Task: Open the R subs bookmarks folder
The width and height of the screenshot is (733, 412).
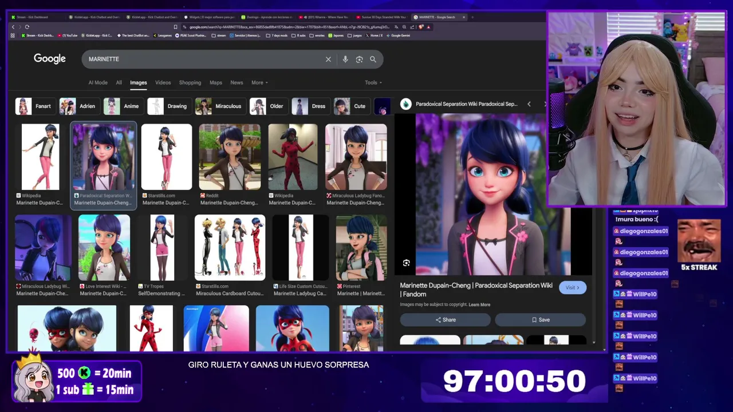Action: pos(298,35)
